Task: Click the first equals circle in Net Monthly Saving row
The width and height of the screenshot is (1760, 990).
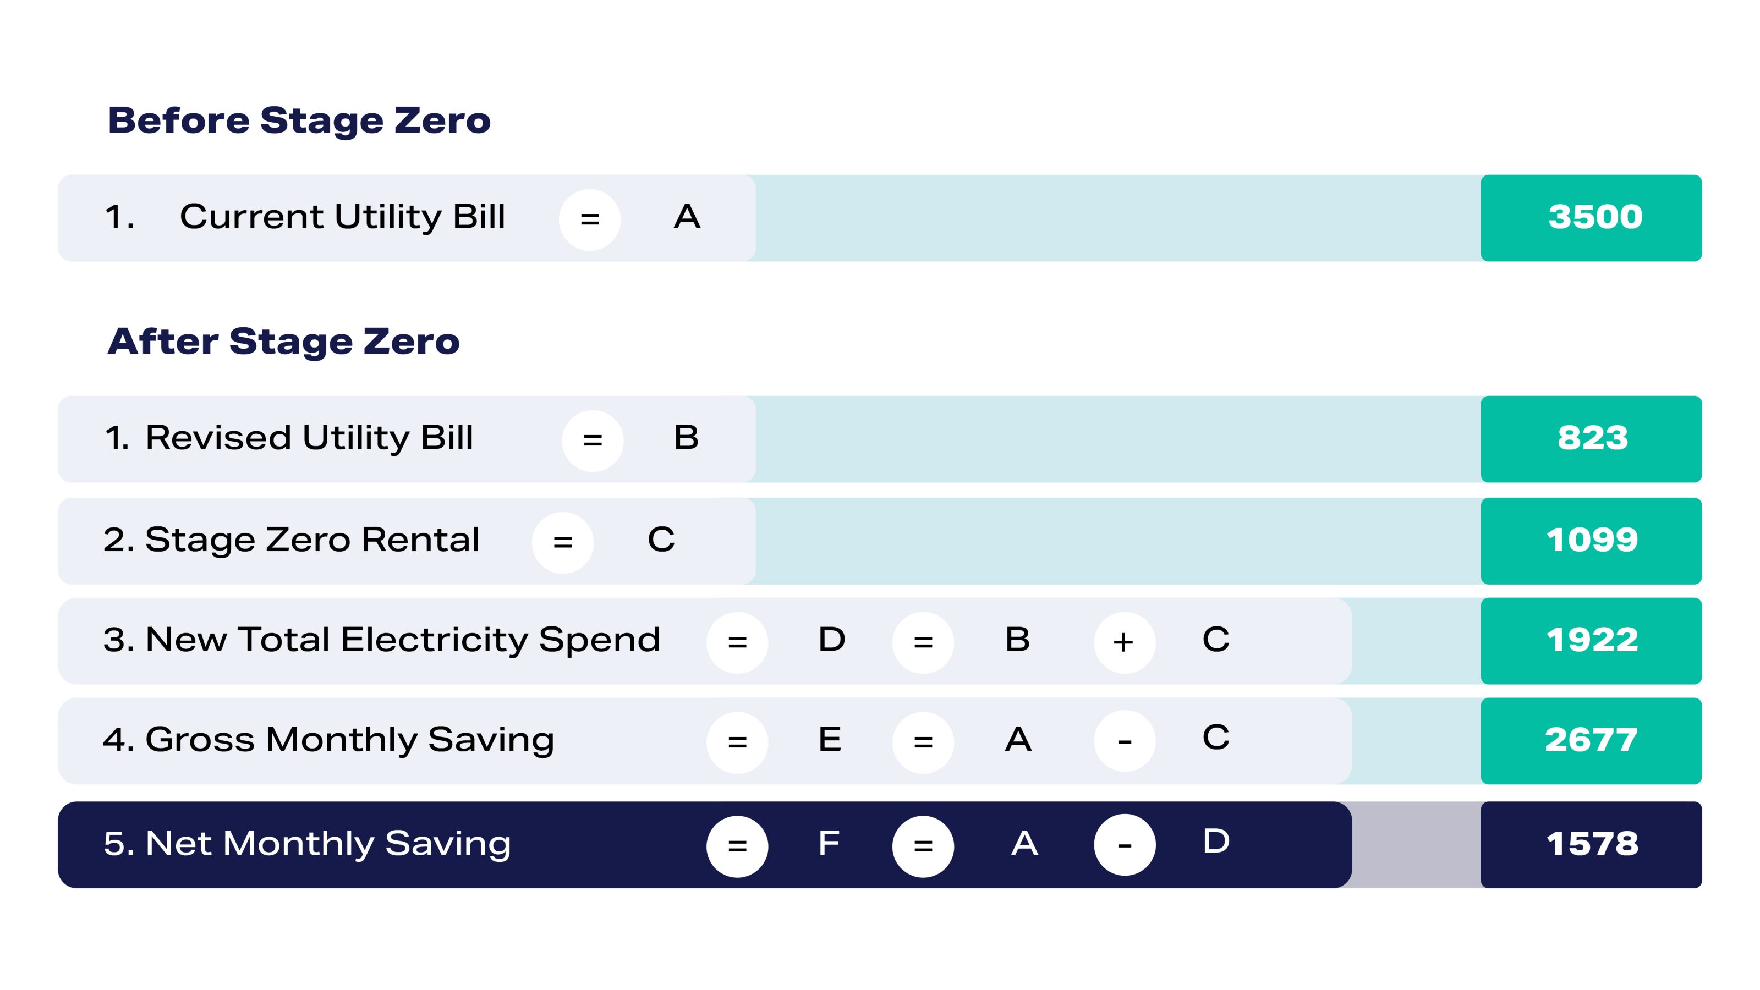Action: pyautogui.click(x=737, y=846)
